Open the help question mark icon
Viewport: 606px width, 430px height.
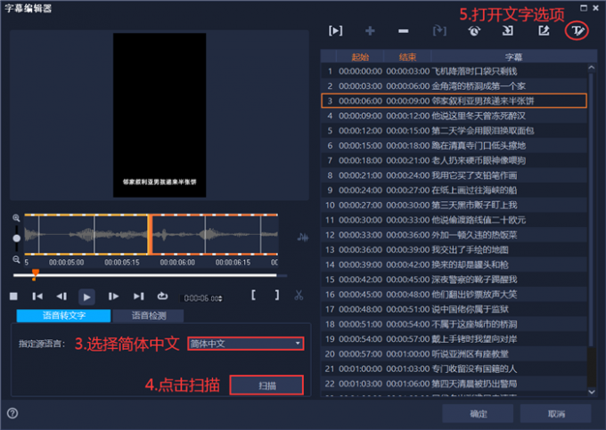12,413
